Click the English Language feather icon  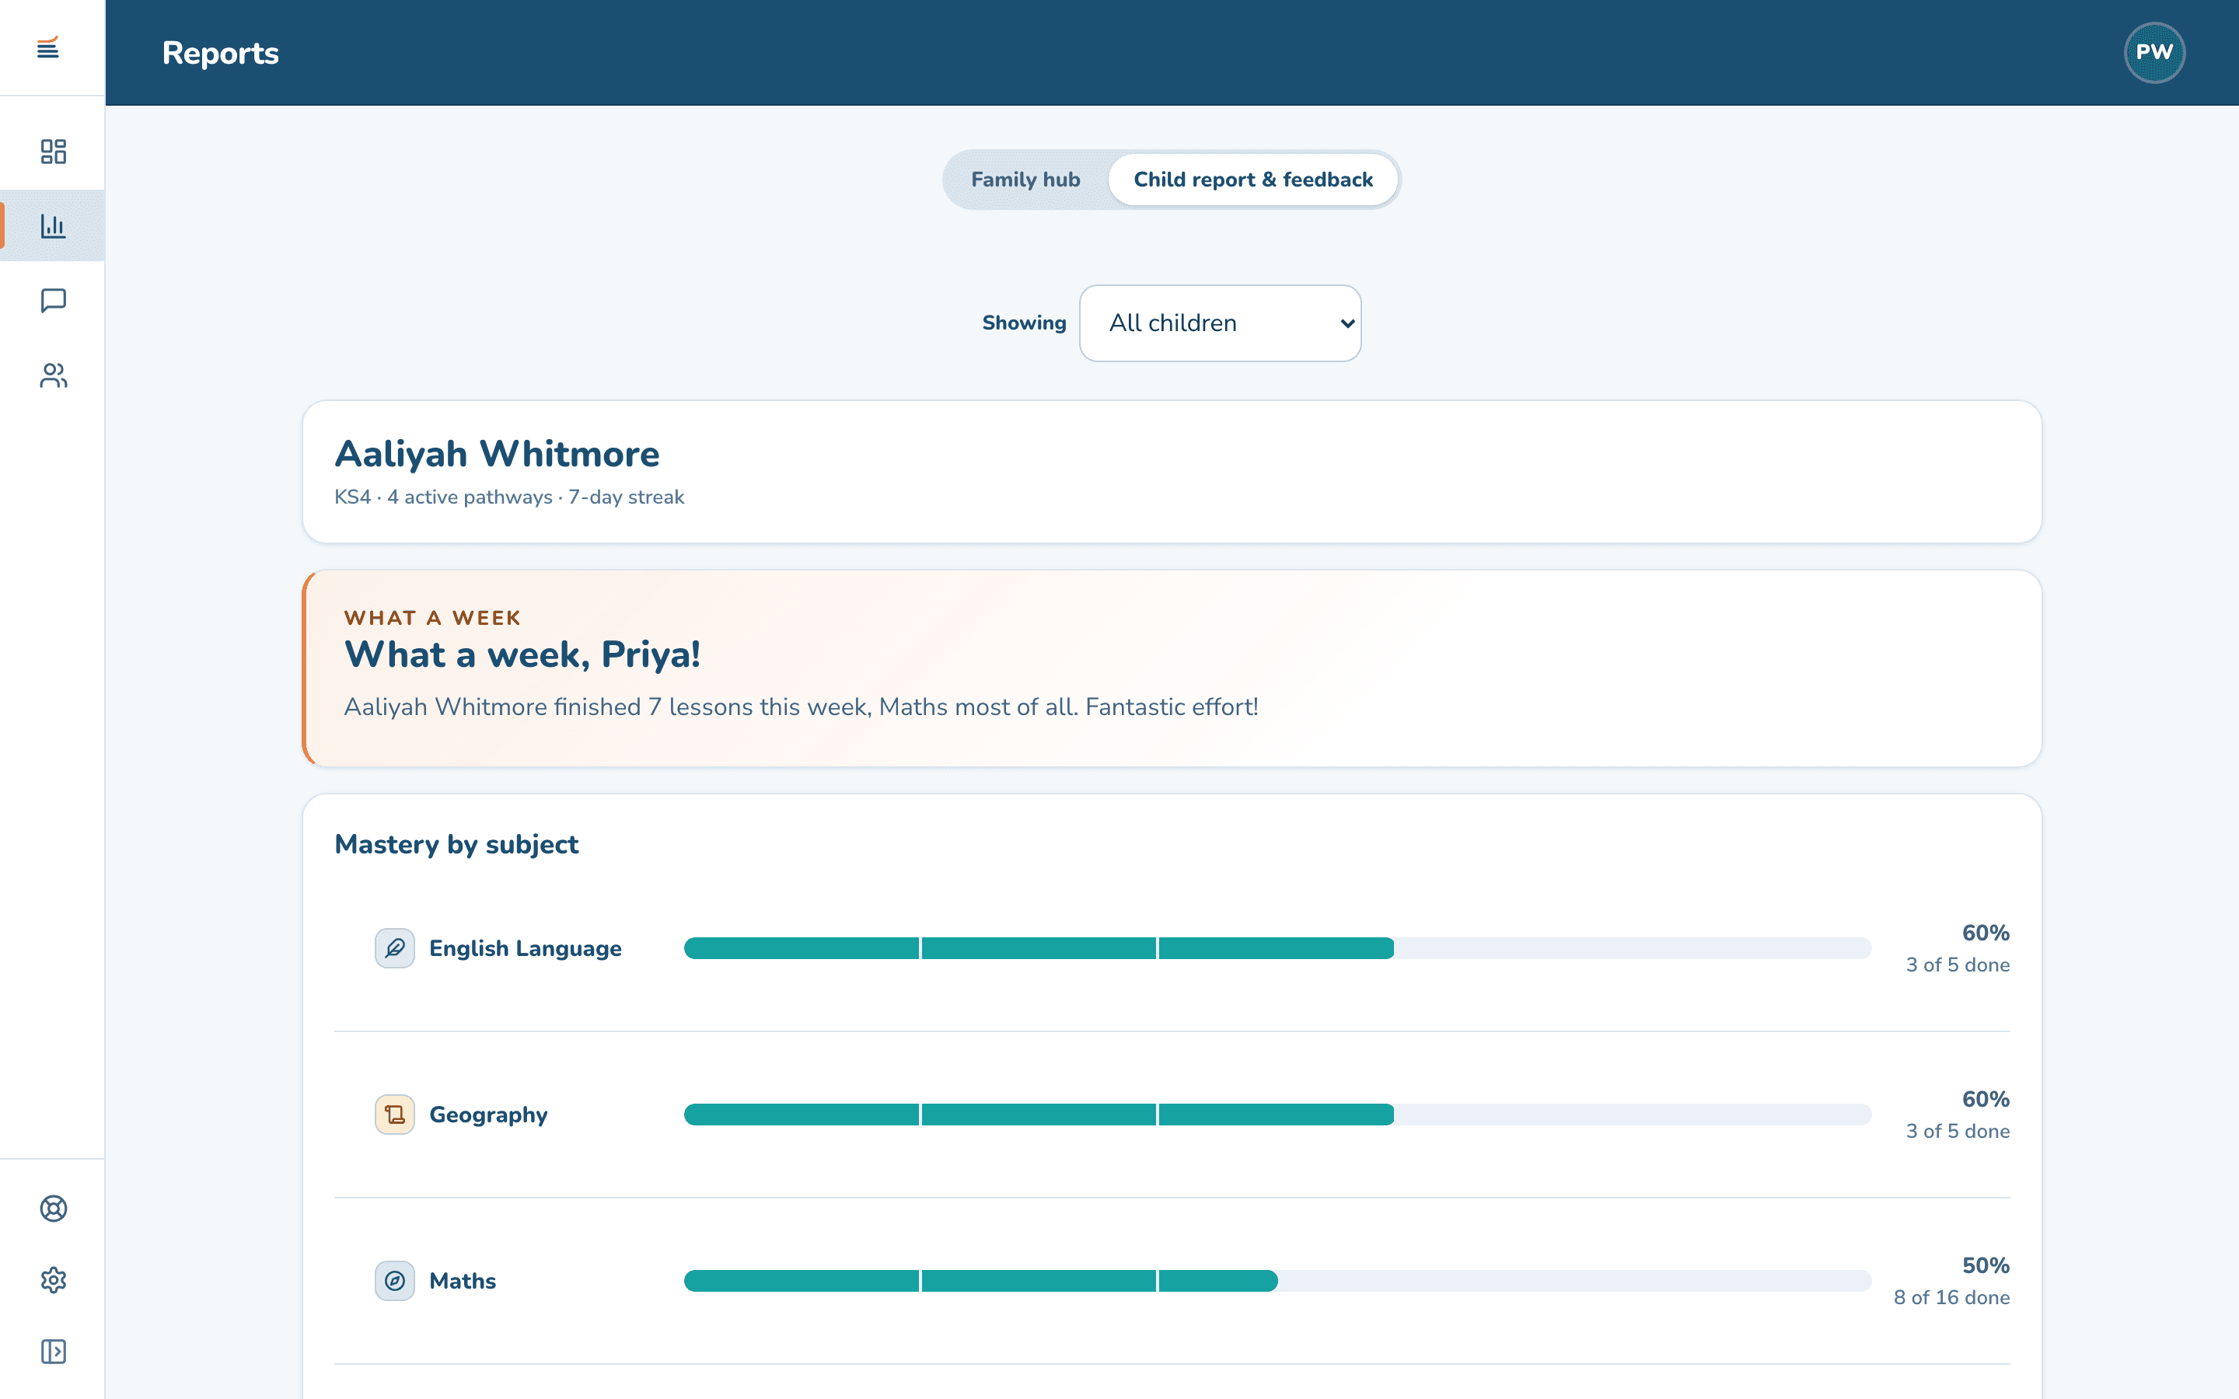point(395,948)
